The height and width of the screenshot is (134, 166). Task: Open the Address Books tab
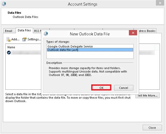[x=147, y=31]
